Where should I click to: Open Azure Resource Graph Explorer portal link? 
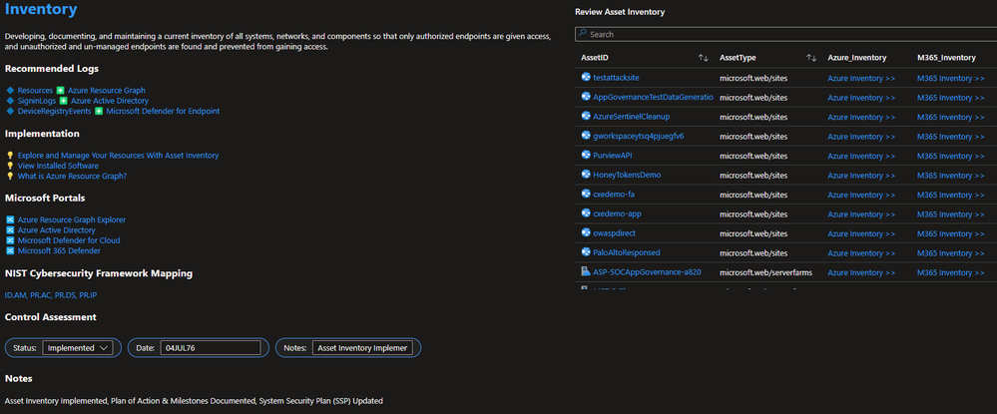[72, 219]
